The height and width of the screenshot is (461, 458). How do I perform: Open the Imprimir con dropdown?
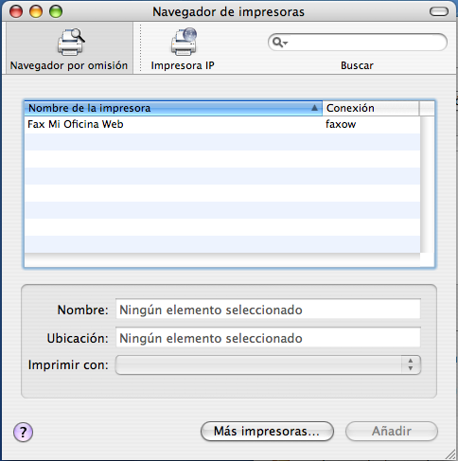click(x=268, y=365)
